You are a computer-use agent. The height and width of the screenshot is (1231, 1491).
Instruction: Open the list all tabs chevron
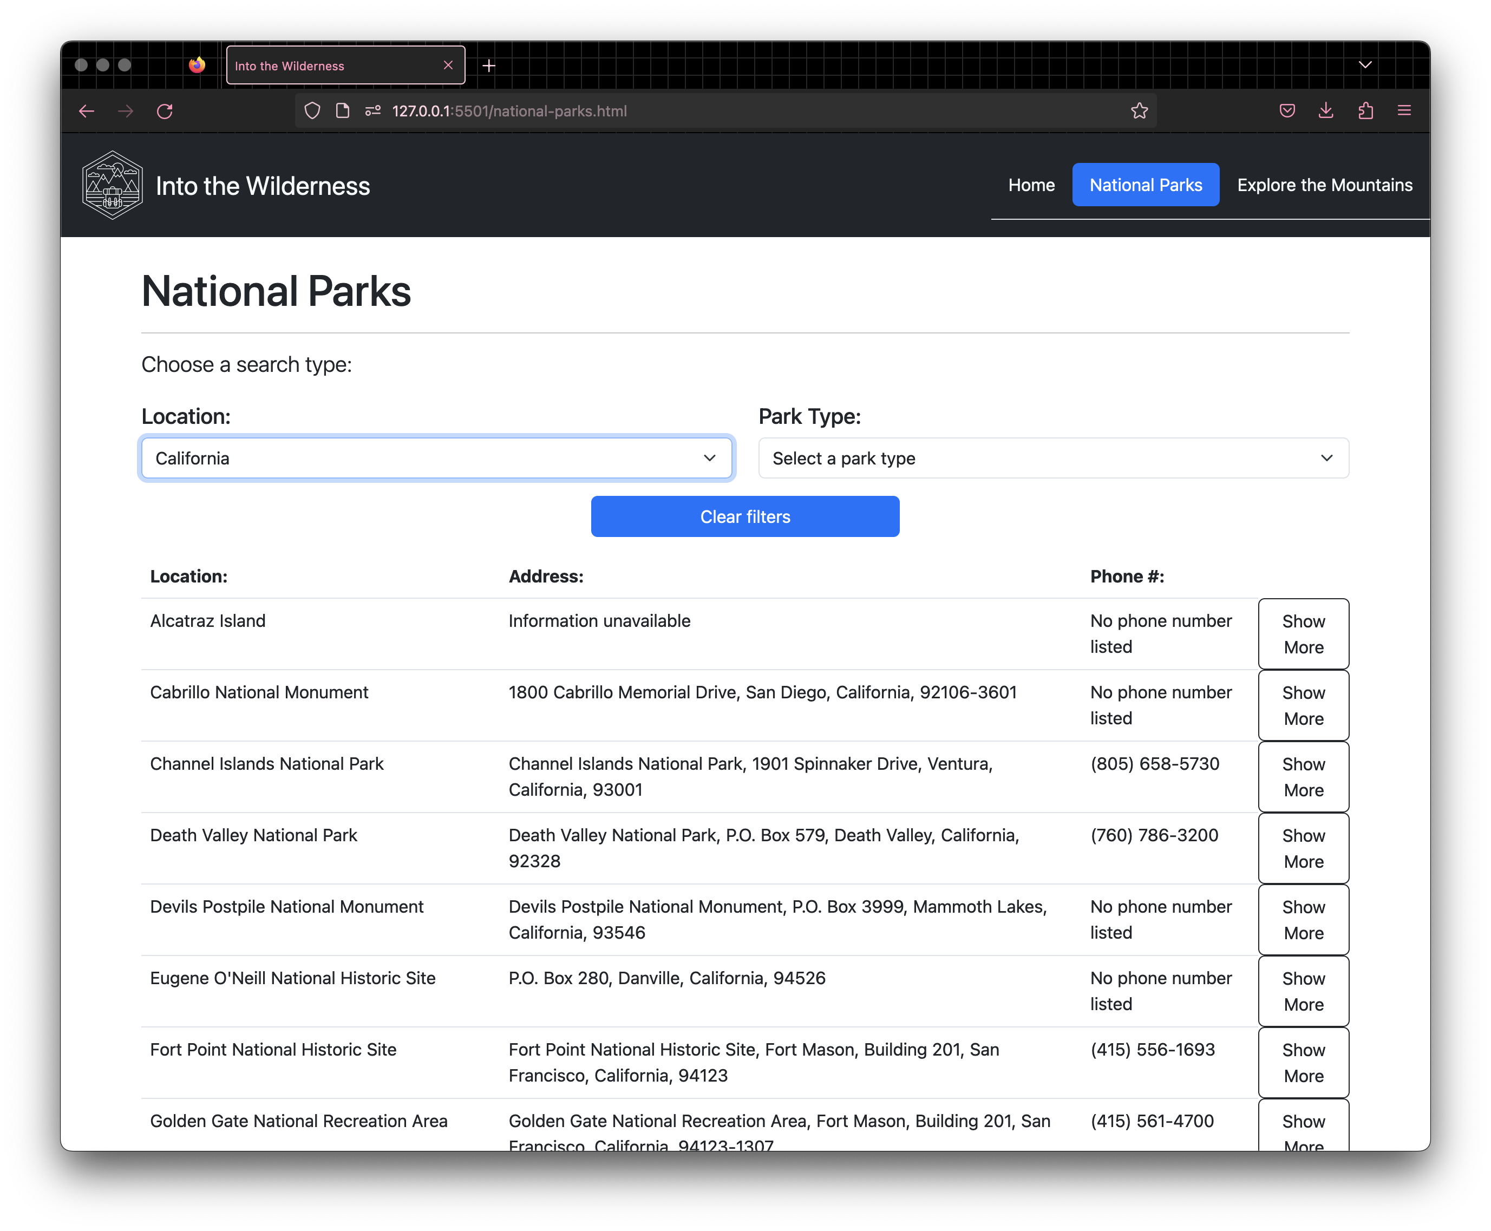(x=1365, y=66)
